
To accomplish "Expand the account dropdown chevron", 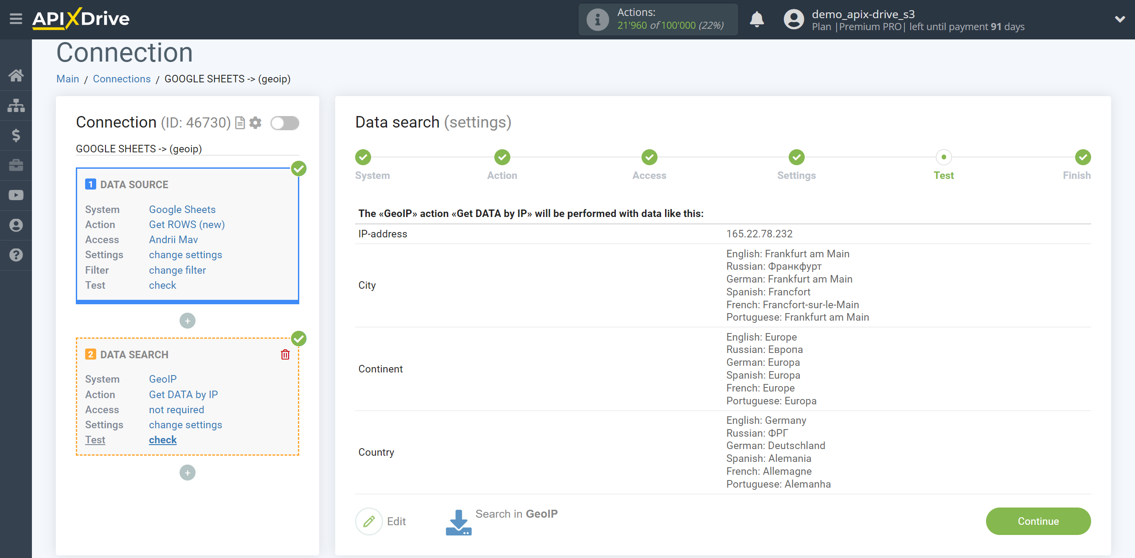I will [1120, 19].
